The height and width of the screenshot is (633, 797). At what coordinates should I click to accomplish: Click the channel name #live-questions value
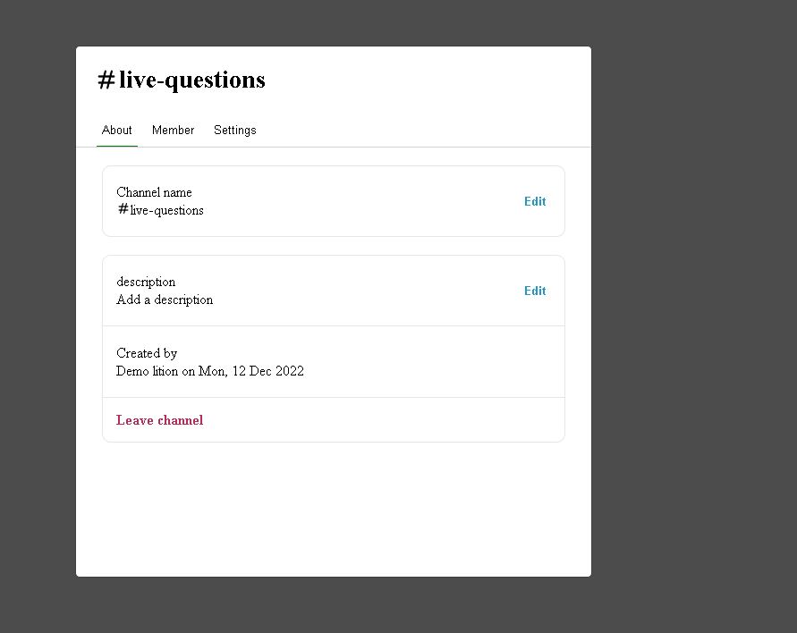click(x=160, y=210)
